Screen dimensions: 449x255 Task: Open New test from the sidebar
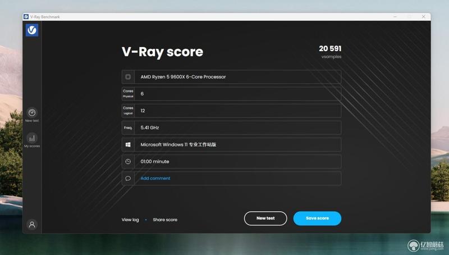(x=32, y=115)
